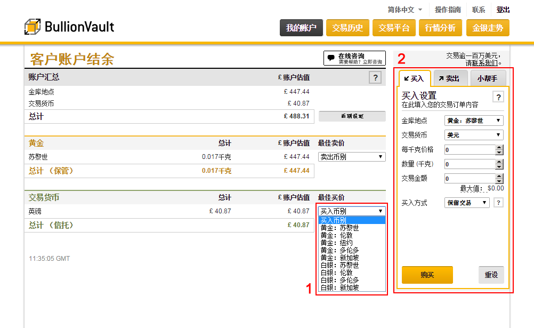Click help question mark beside 买入设置
Image resolution: width=534 pixels, height=328 pixels.
[498, 97]
